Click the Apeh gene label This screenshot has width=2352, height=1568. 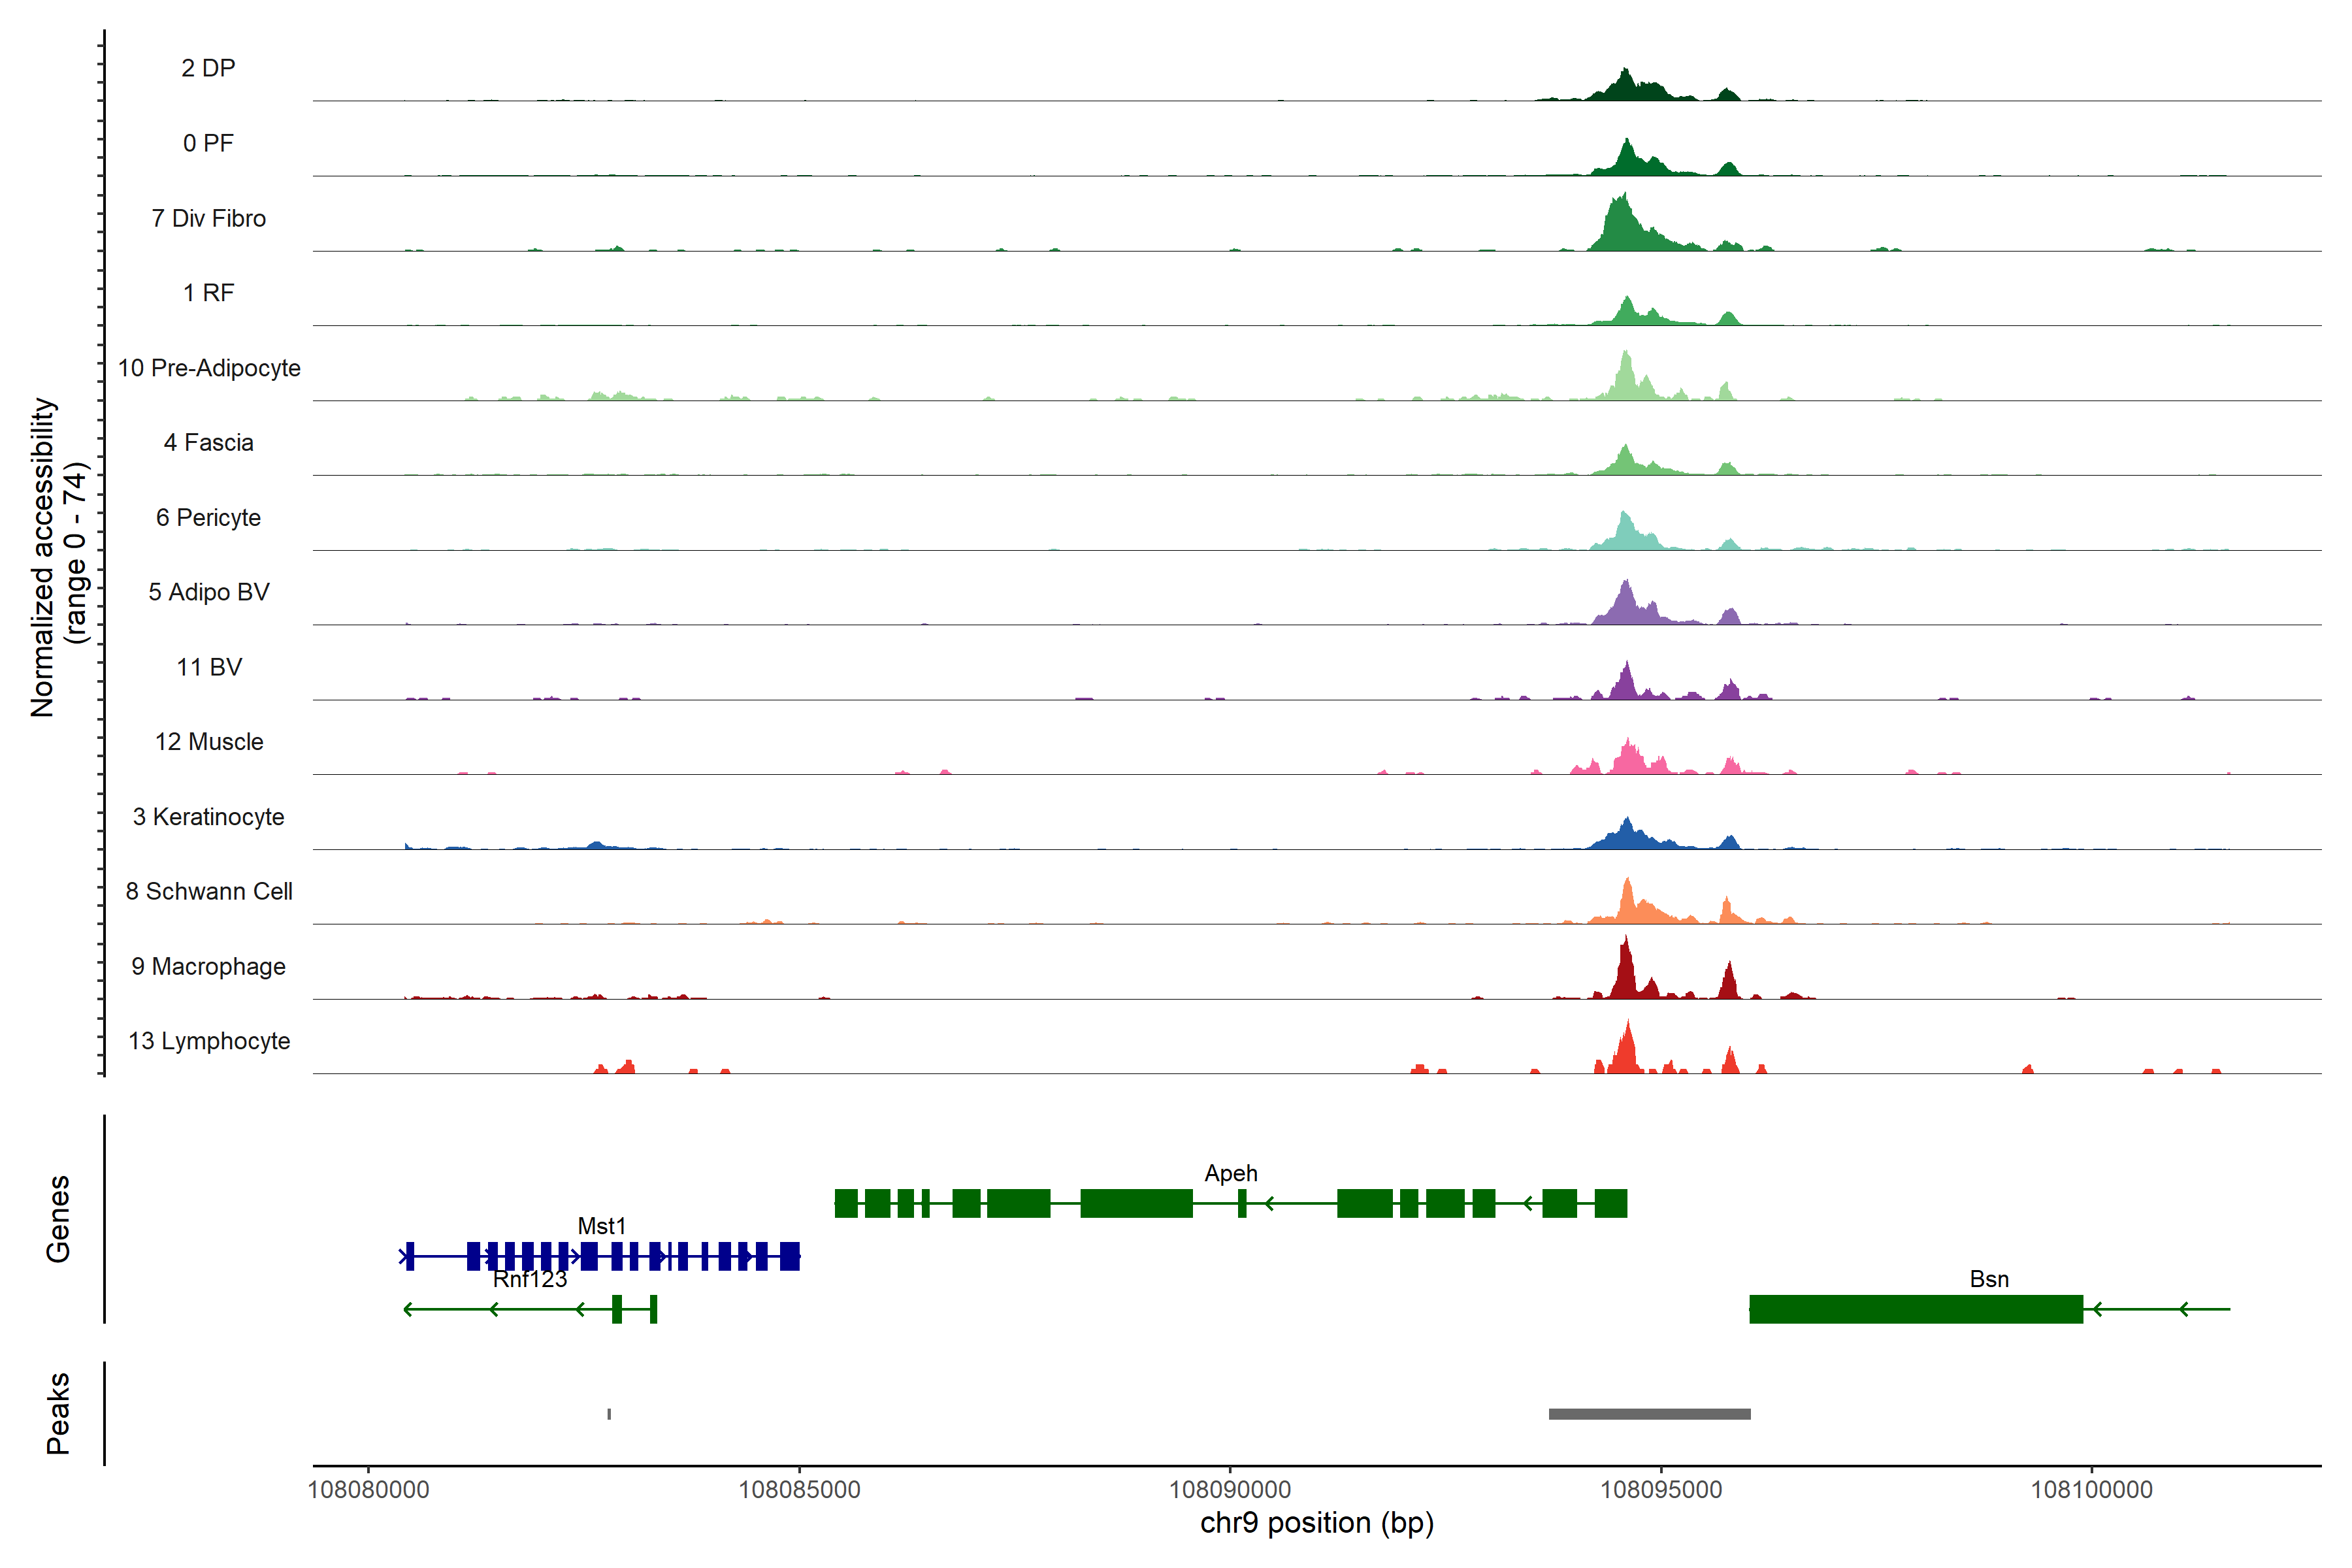tap(1230, 1173)
